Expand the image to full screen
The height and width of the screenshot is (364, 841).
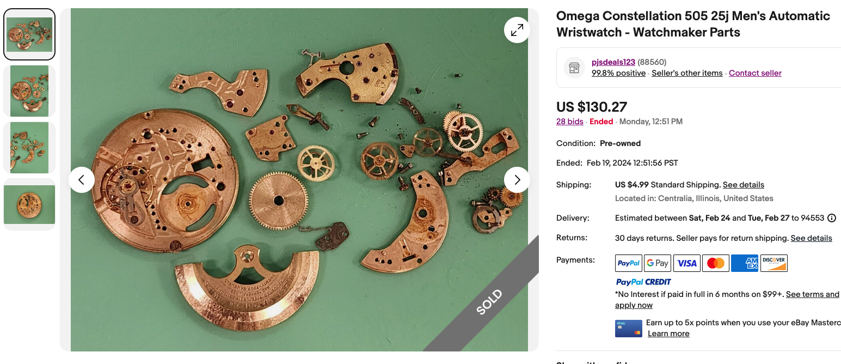coord(517,30)
